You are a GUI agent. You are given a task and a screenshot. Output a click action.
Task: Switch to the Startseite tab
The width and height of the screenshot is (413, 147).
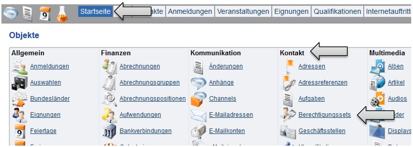[95, 11]
